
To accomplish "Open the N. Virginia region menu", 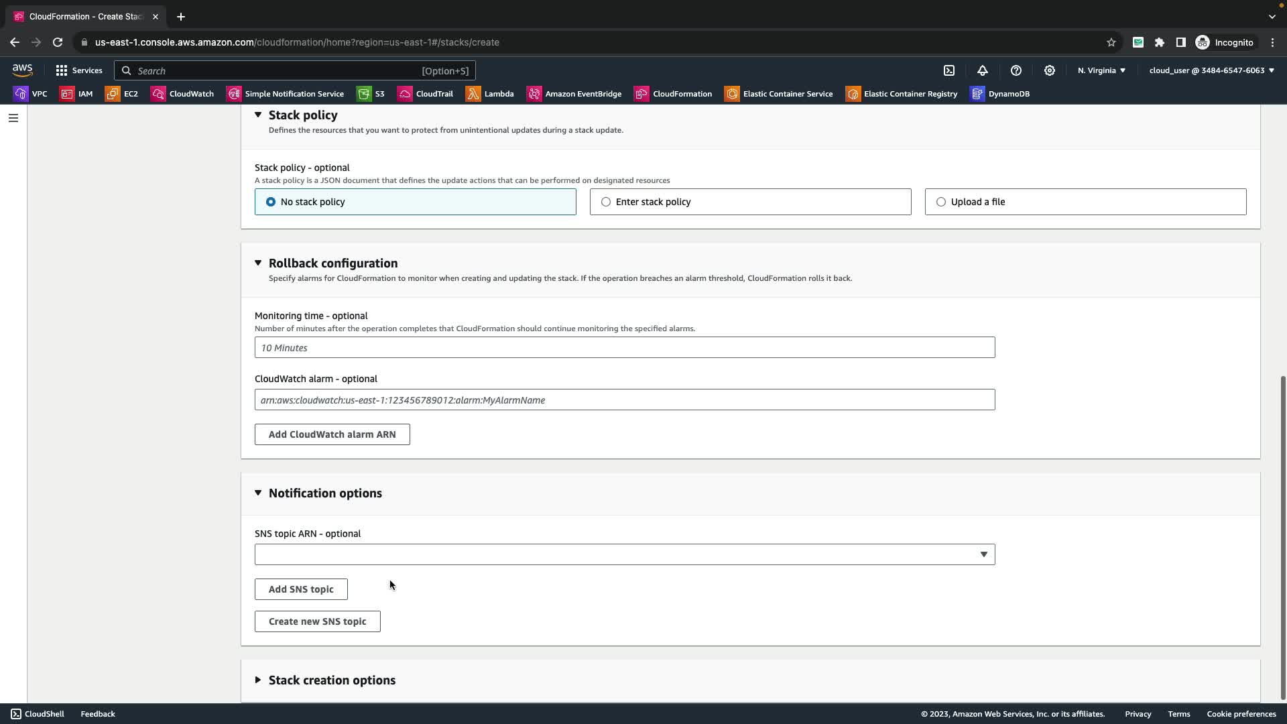I will click(1101, 70).
